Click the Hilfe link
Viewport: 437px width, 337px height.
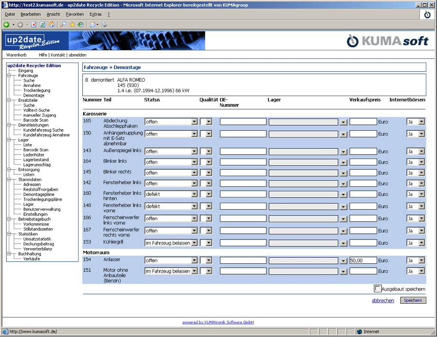pos(43,55)
